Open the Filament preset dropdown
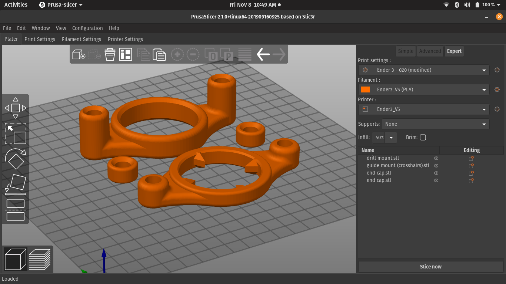The height and width of the screenshot is (284, 506). tap(424, 89)
